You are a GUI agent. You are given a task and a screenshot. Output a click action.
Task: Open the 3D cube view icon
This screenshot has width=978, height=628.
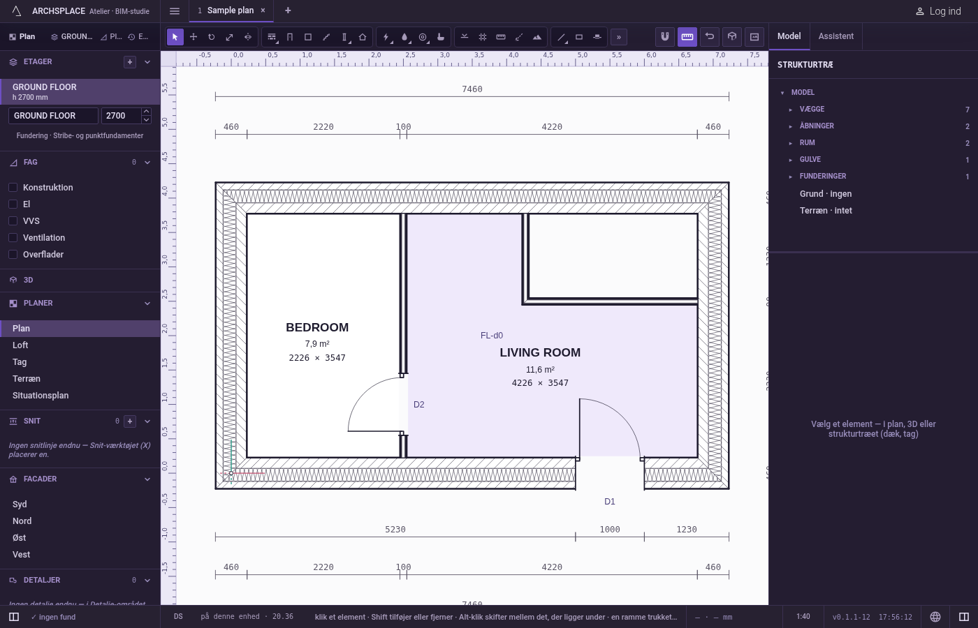pyautogui.click(x=732, y=37)
